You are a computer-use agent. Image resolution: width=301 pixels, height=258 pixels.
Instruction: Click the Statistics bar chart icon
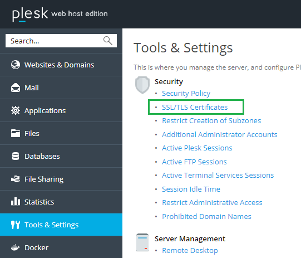(16, 202)
